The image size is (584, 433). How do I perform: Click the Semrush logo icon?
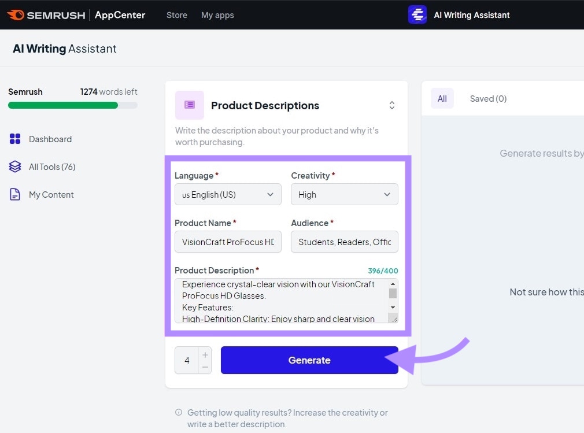[x=16, y=14]
